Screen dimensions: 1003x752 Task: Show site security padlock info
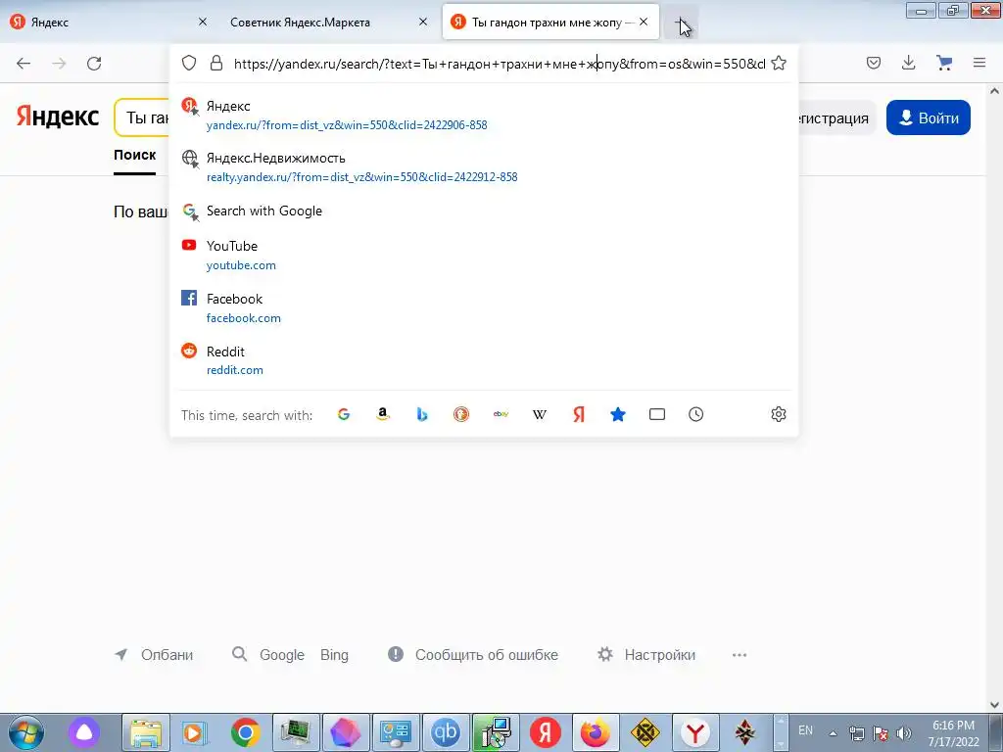216,63
